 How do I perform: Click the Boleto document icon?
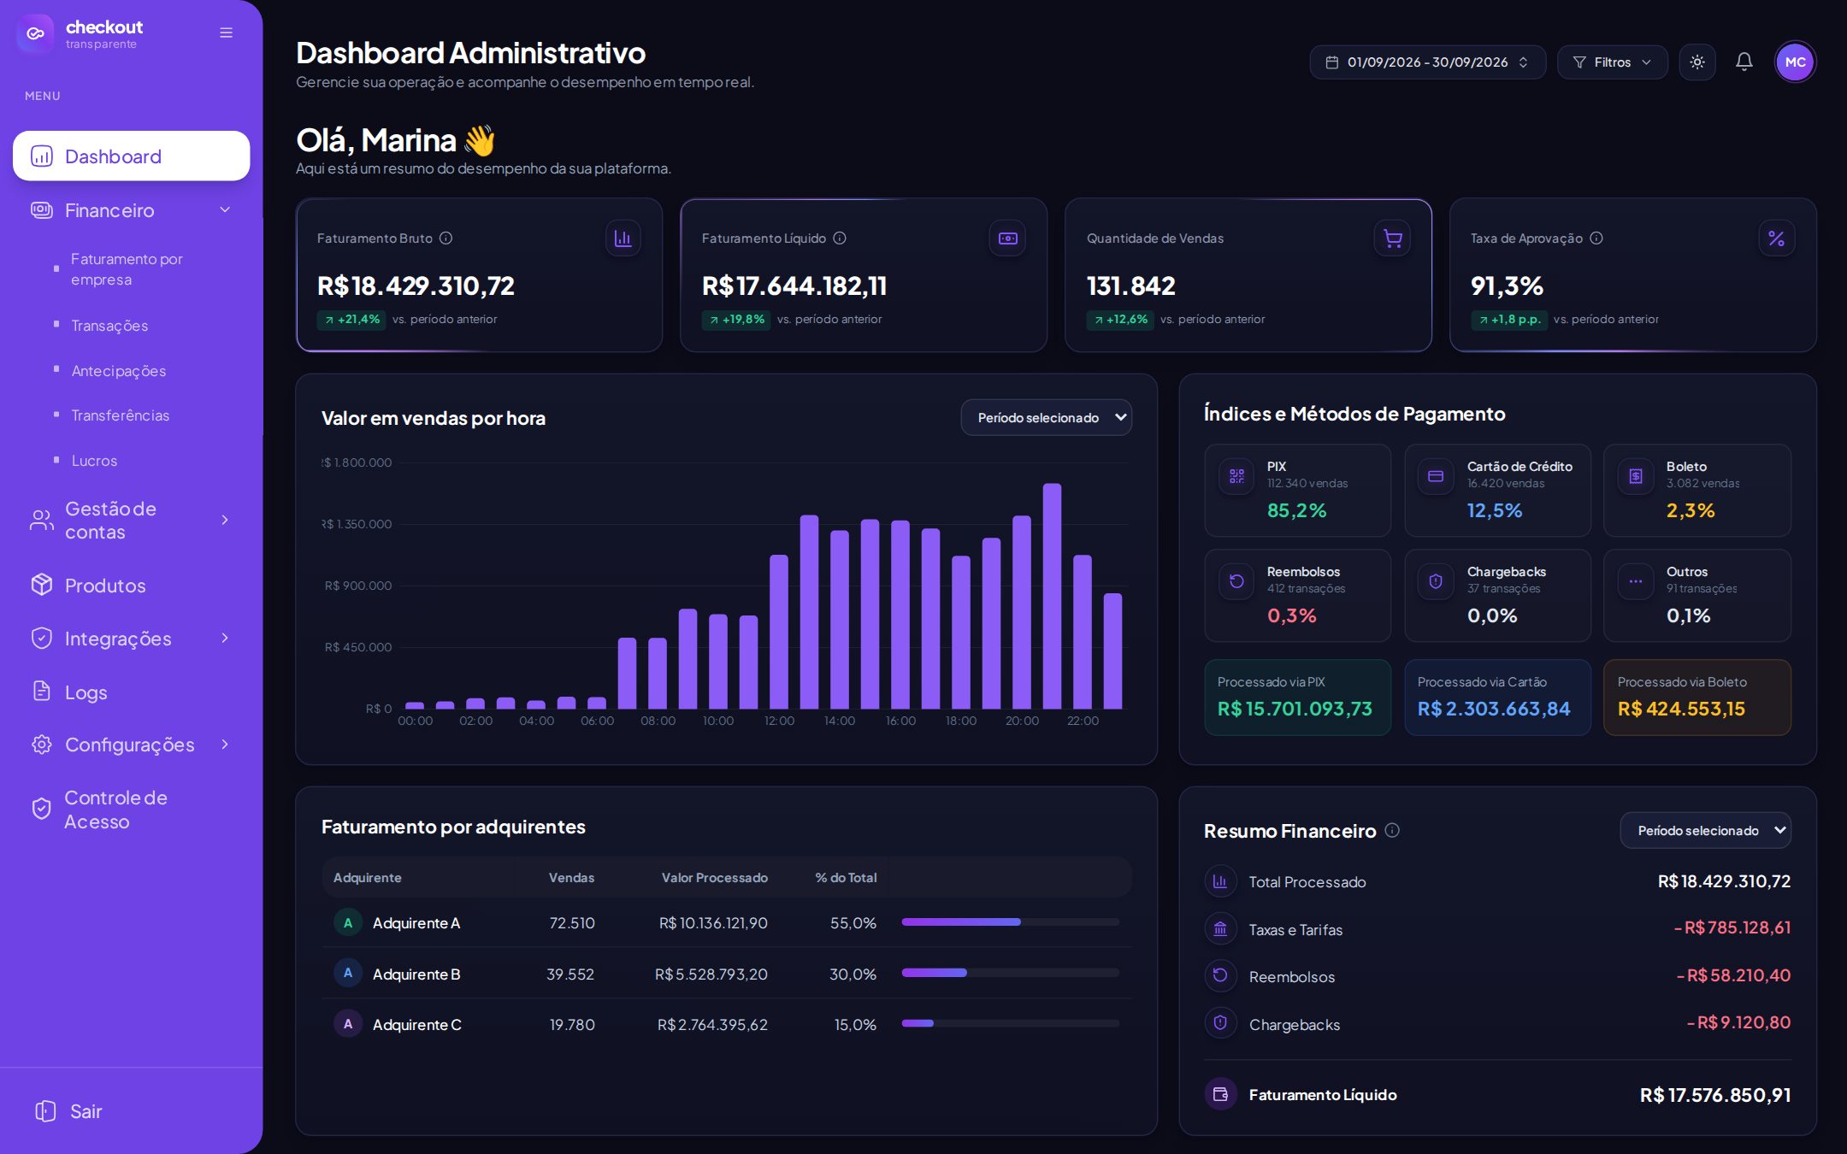pyautogui.click(x=1635, y=476)
